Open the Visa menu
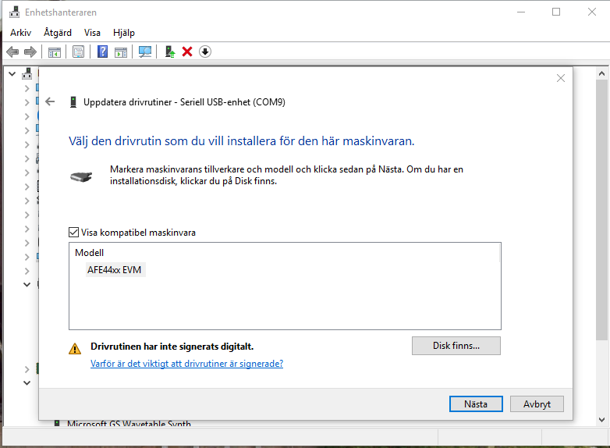610x448 pixels. coord(92,33)
